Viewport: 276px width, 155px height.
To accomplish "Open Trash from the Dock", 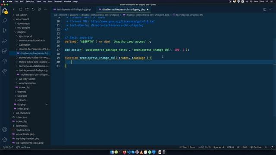I will [164, 152].
